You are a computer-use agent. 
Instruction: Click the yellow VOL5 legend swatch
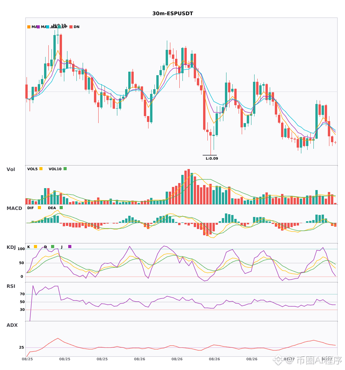[x=41, y=169]
